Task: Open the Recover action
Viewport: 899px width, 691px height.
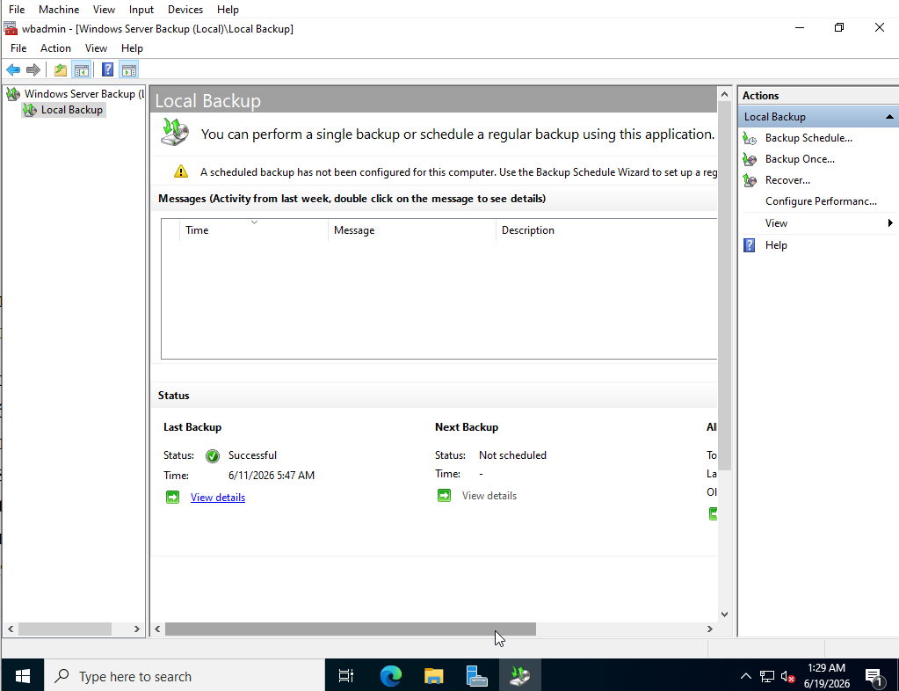Action: click(x=787, y=180)
